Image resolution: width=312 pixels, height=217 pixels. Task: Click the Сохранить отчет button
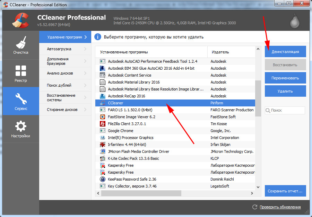click(285, 191)
